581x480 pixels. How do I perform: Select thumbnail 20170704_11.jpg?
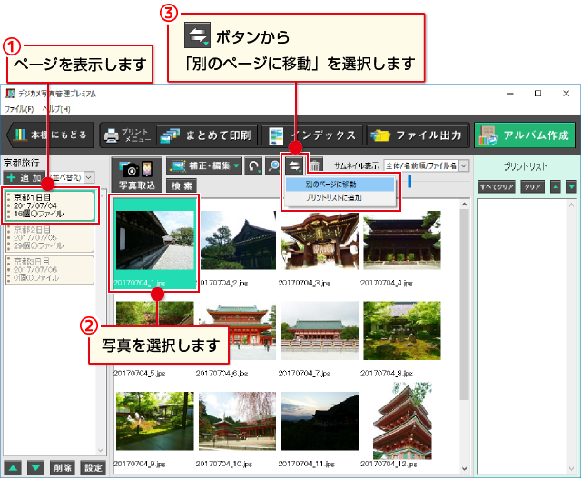320,421
